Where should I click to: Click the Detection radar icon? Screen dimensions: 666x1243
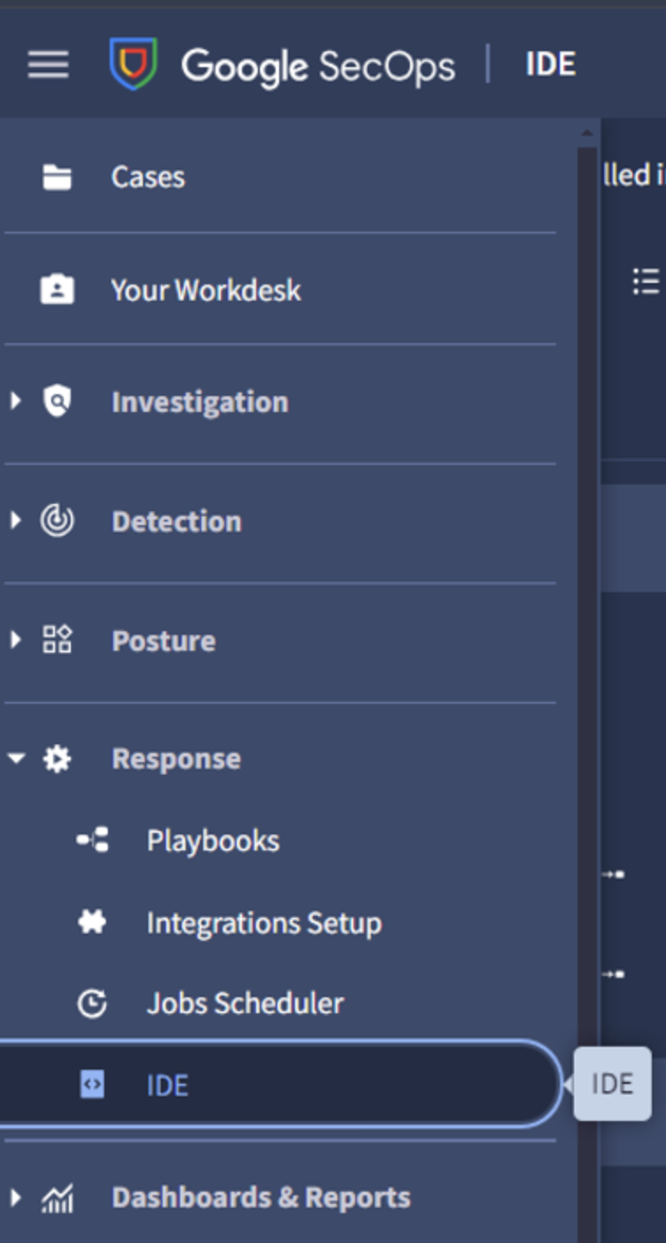point(57,522)
